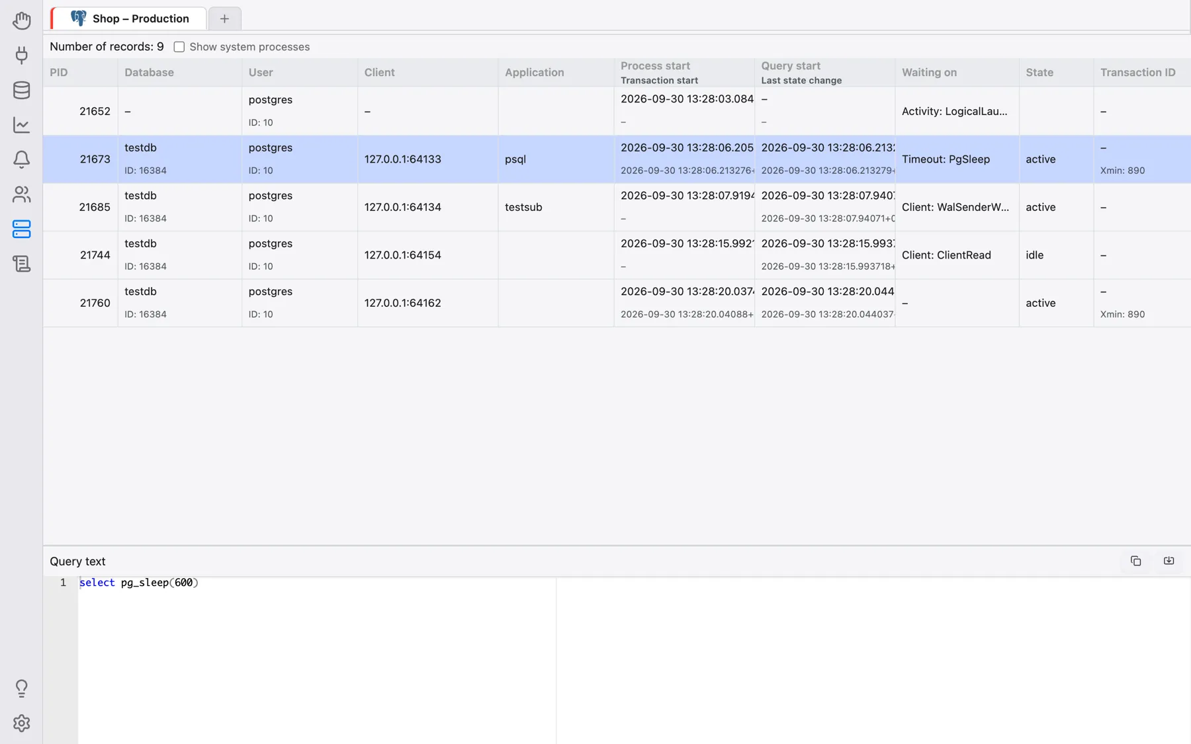Select the process row with PID 21744
This screenshot has height=744, width=1191.
click(x=617, y=255)
